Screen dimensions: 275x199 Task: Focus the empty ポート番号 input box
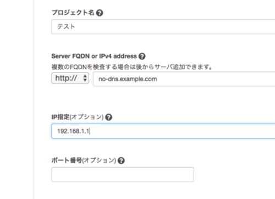[x=123, y=174]
